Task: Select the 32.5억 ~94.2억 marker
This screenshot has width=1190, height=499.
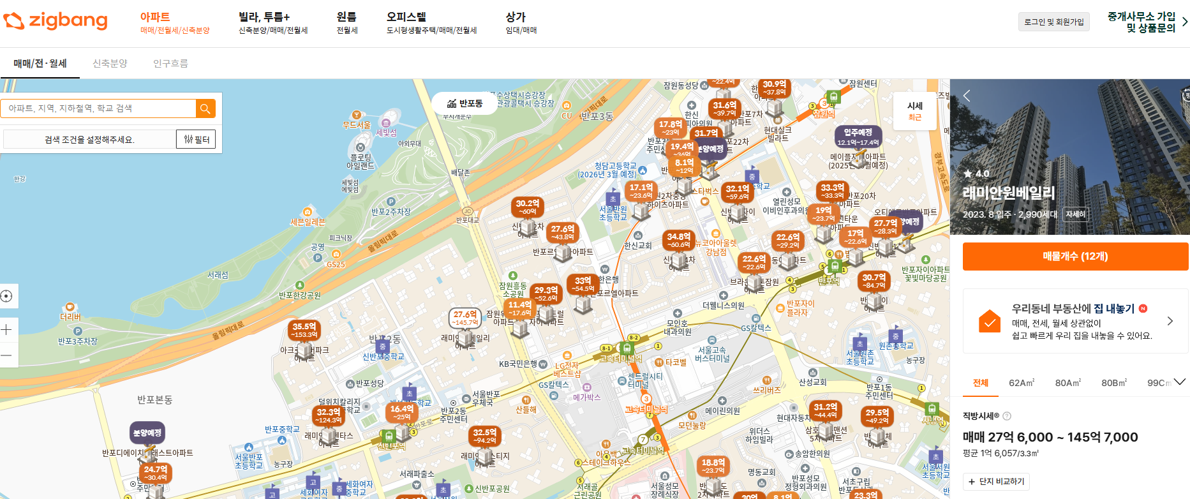Action: pyautogui.click(x=485, y=436)
